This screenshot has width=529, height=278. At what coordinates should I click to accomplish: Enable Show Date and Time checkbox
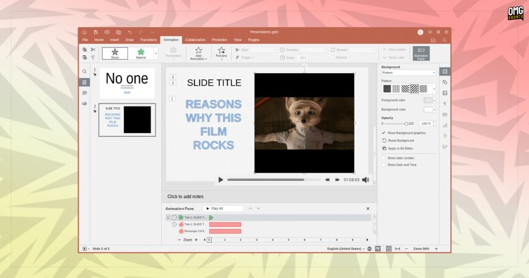pos(384,165)
